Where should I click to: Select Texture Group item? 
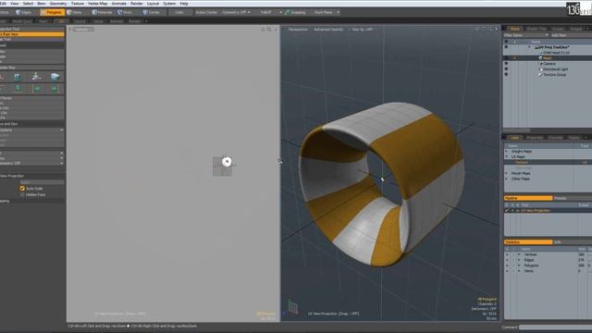pos(555,75)
